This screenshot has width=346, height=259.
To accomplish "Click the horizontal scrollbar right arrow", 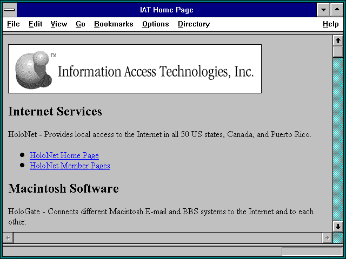I will point(327,238).
